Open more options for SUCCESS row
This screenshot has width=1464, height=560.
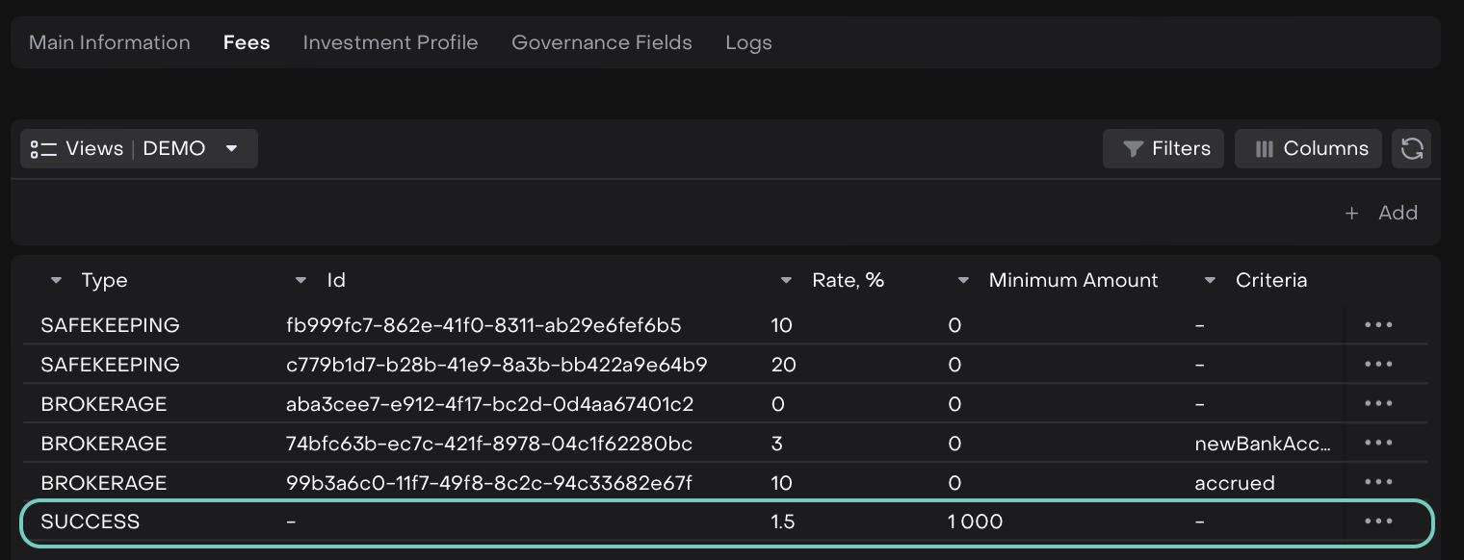(1378, 522)
